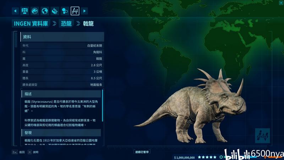The height and width of the screenshot is (160, 284).
Task: Click the $1,000,000,000 money display
Action: click(184, 158)
